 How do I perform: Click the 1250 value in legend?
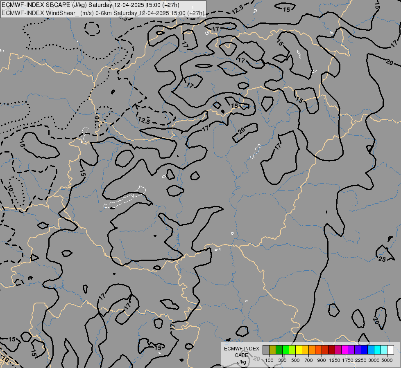(x=335, y=360)
